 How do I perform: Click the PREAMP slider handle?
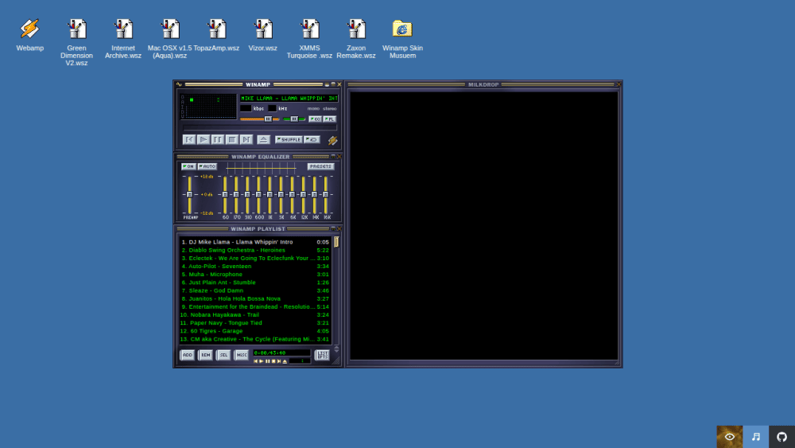tap(190, 195)
